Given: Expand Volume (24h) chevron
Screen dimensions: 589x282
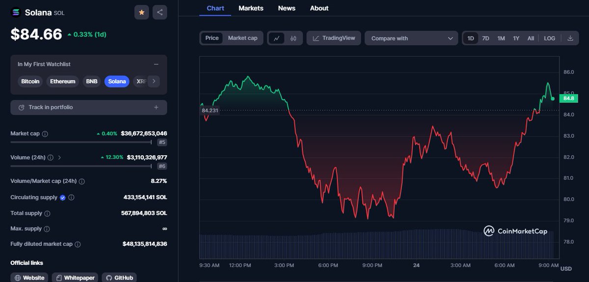Looking at the screenshot, I should [x=60, y=158].
